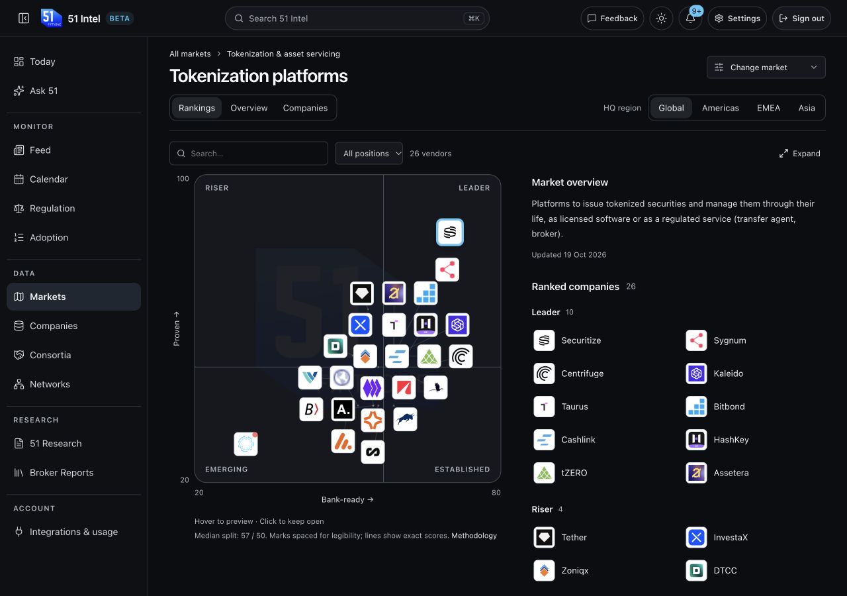
Task: Open Networks in the sidebar
Action: (x=74, y=384)
